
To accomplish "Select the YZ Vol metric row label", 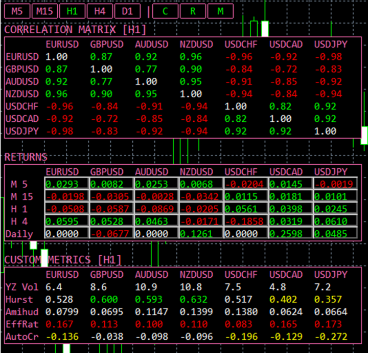I will tap(22, 287).
